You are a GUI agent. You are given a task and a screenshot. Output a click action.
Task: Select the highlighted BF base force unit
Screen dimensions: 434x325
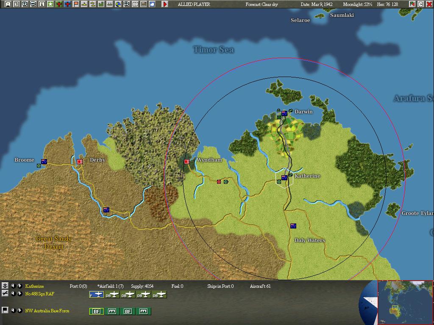pyautogui.click(x=97, y=311)
